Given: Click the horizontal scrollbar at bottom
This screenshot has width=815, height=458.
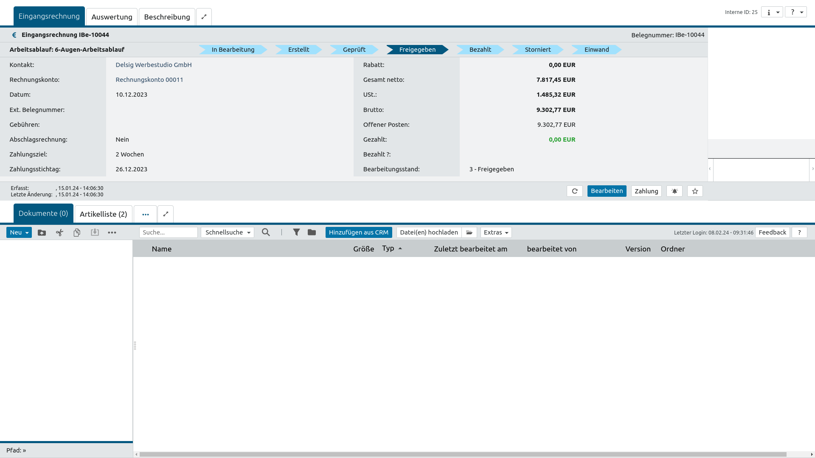Looking at the screenshot, I should (463, 454).
